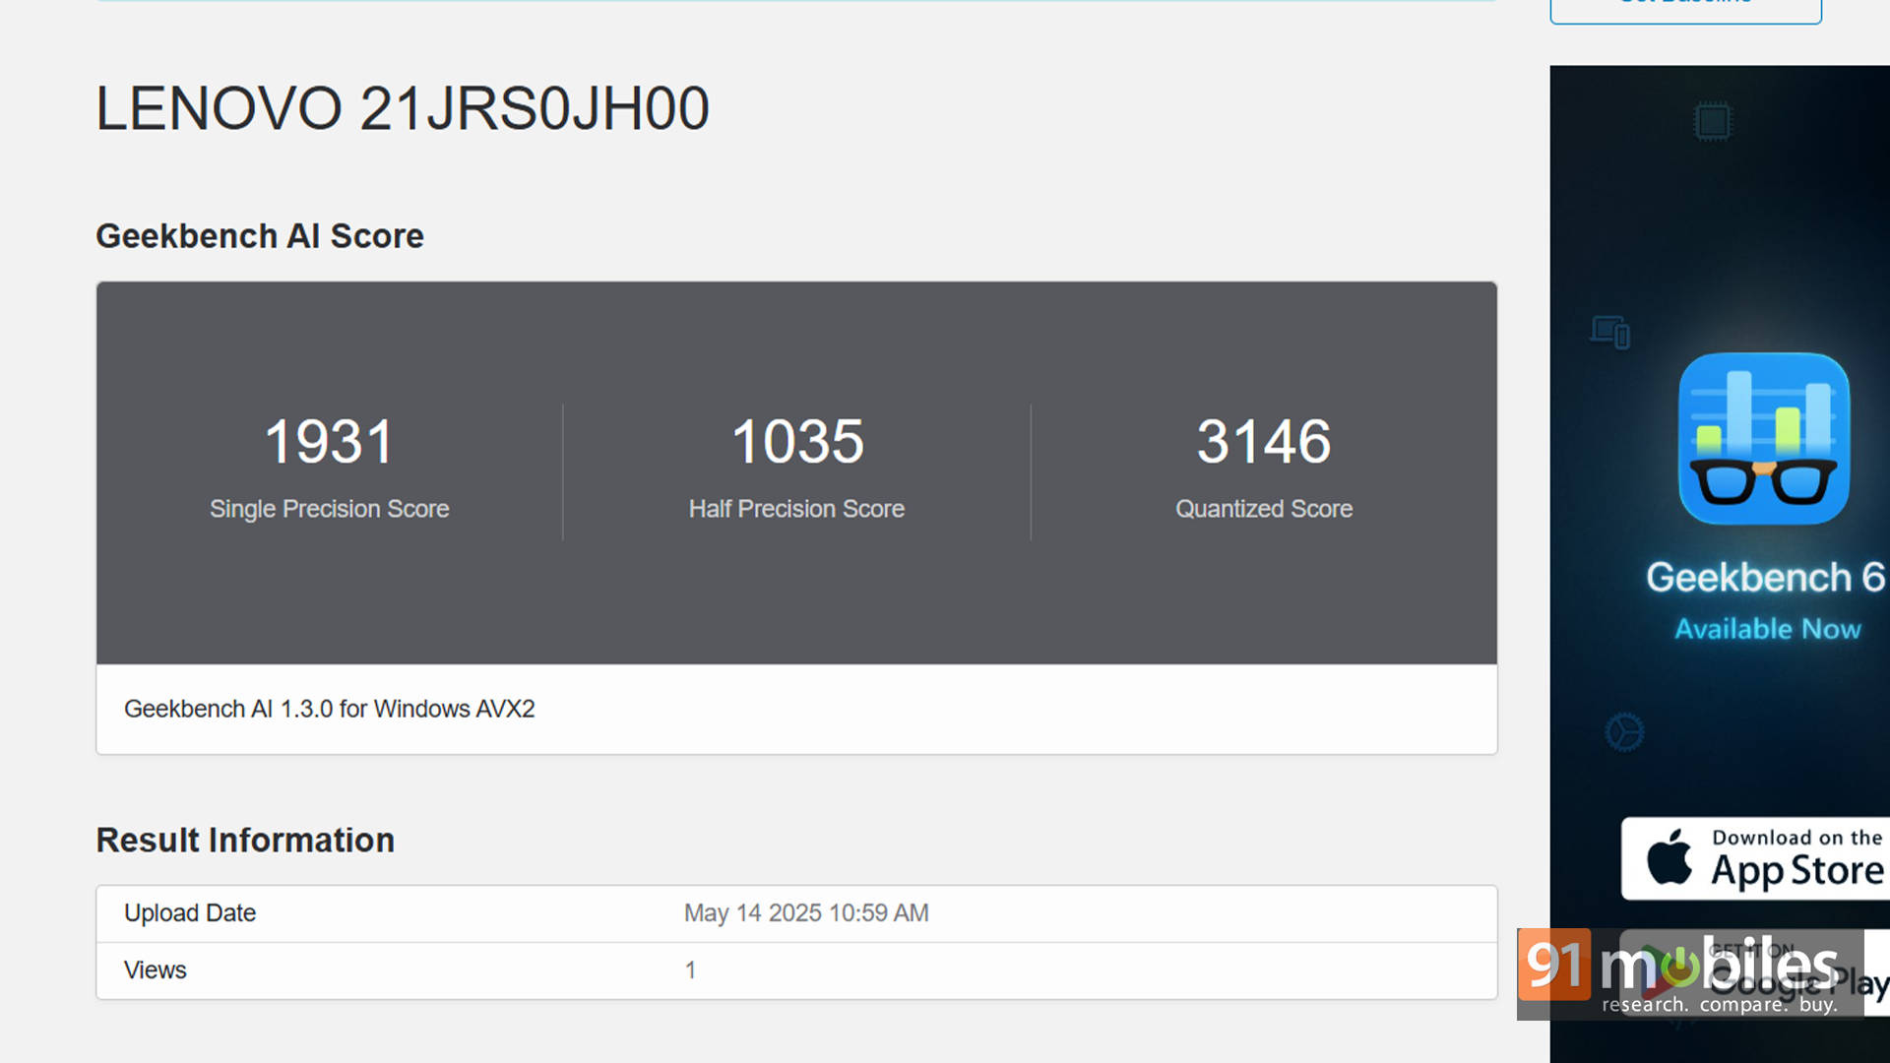Click the LENOVO 21JRS0JH00 heading
This screenshot has height=1063, width=1890.
(x=402, y=108)
